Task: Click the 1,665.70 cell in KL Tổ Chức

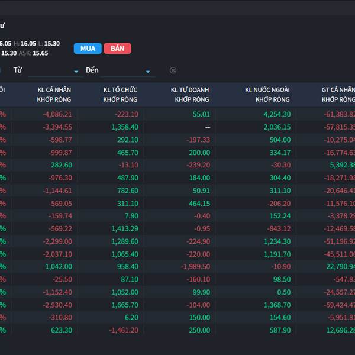Action: click(124, 305)
